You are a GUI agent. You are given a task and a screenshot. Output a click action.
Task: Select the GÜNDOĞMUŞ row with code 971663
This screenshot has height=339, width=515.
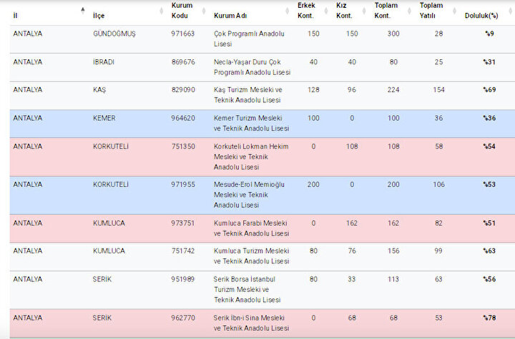click(x=263, y=39)
